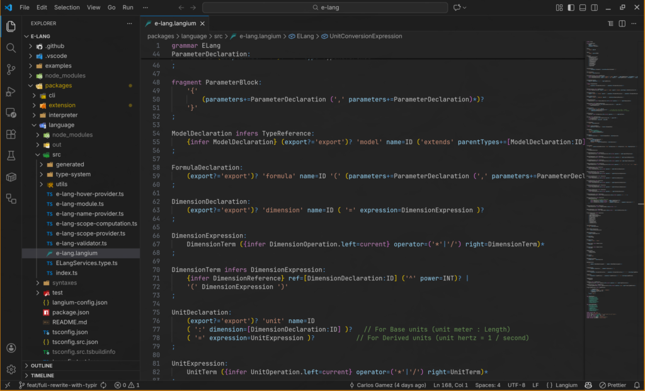Open the Remote Explorer view

(11, 113)
